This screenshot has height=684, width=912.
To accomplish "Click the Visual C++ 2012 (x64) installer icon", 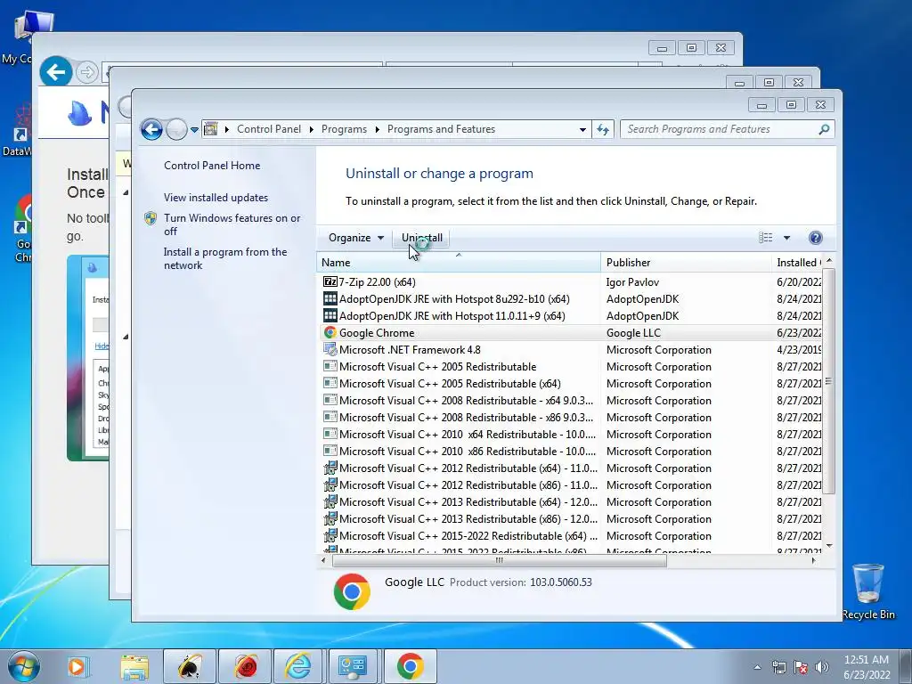I will (330, 468).
